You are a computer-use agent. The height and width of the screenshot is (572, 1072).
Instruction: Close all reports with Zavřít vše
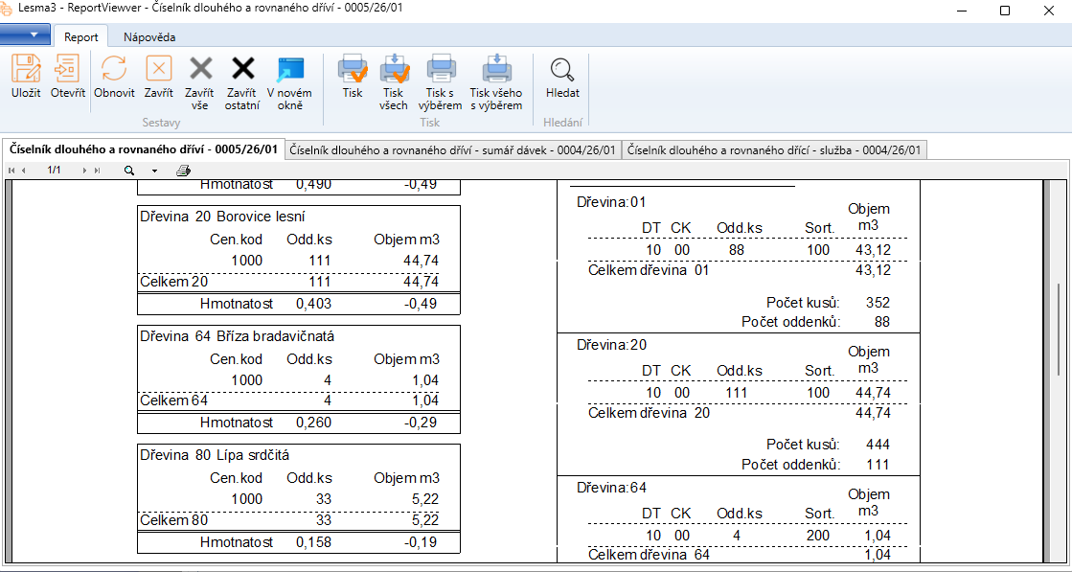199,81
